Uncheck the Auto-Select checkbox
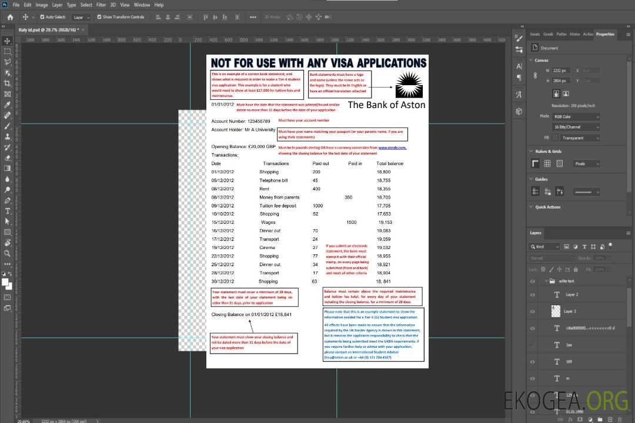635x423 pixels. tap(42, 17)
